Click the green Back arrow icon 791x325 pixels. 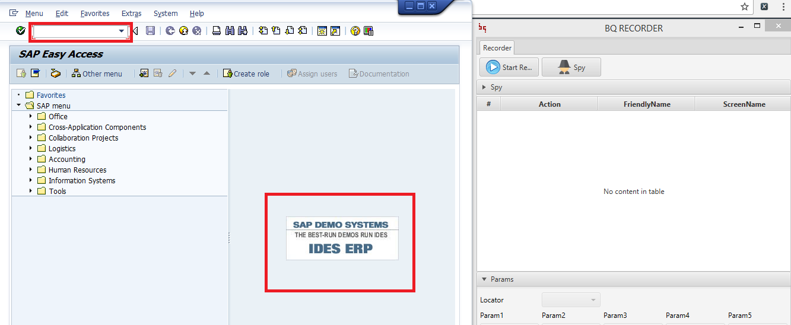coord(170,31)
